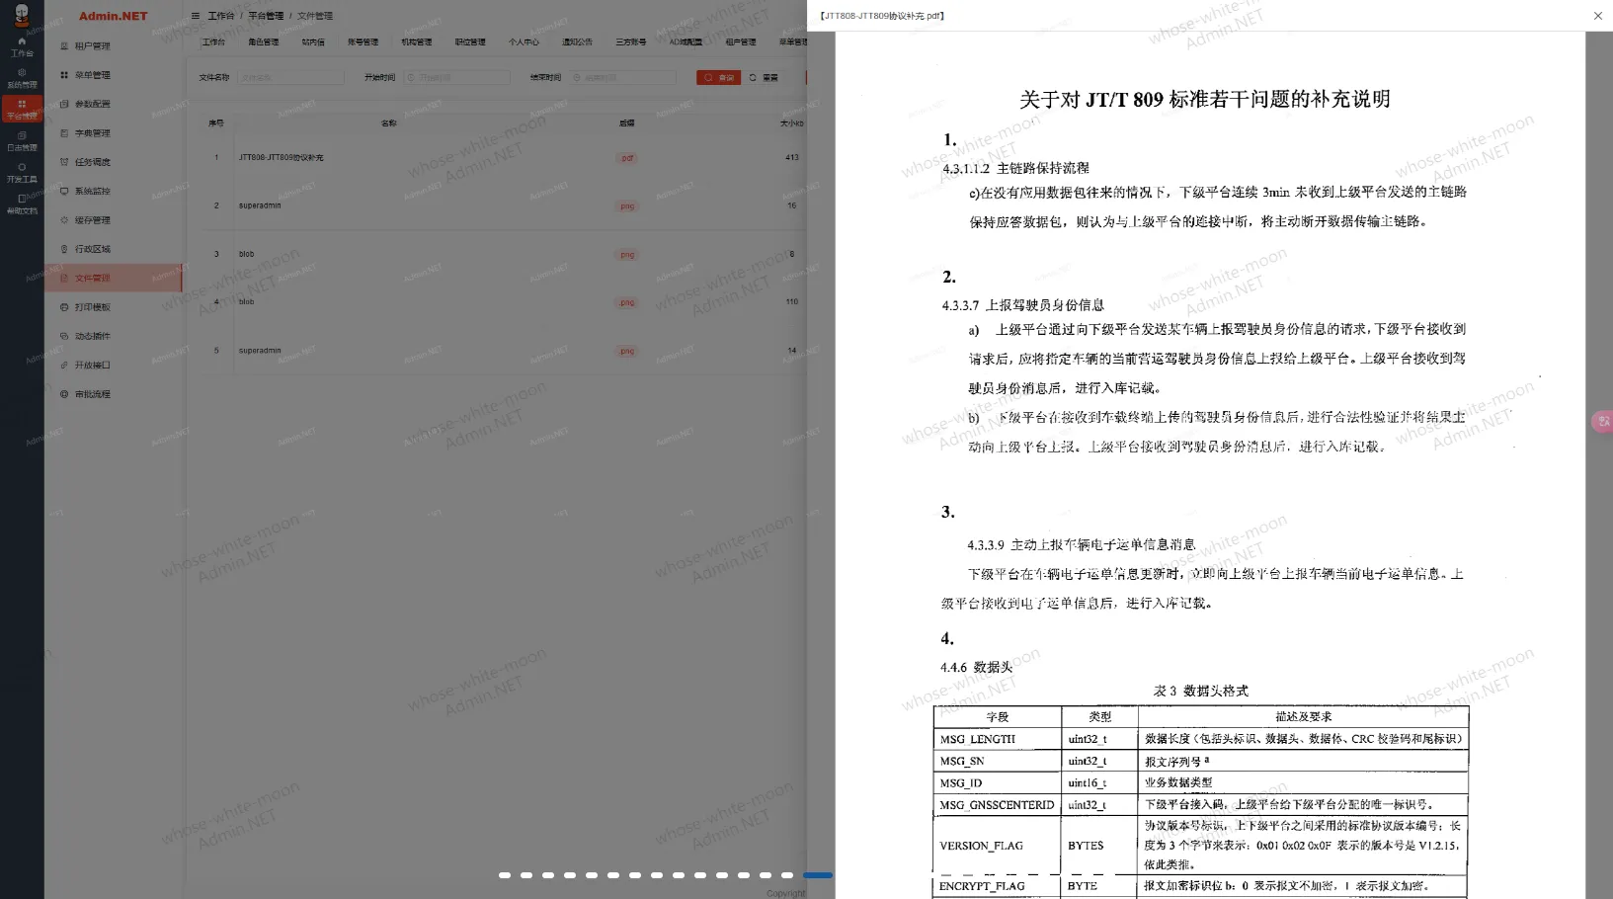
Task: Open 日志管理 in the dark left rail
Action: [22, 141]
